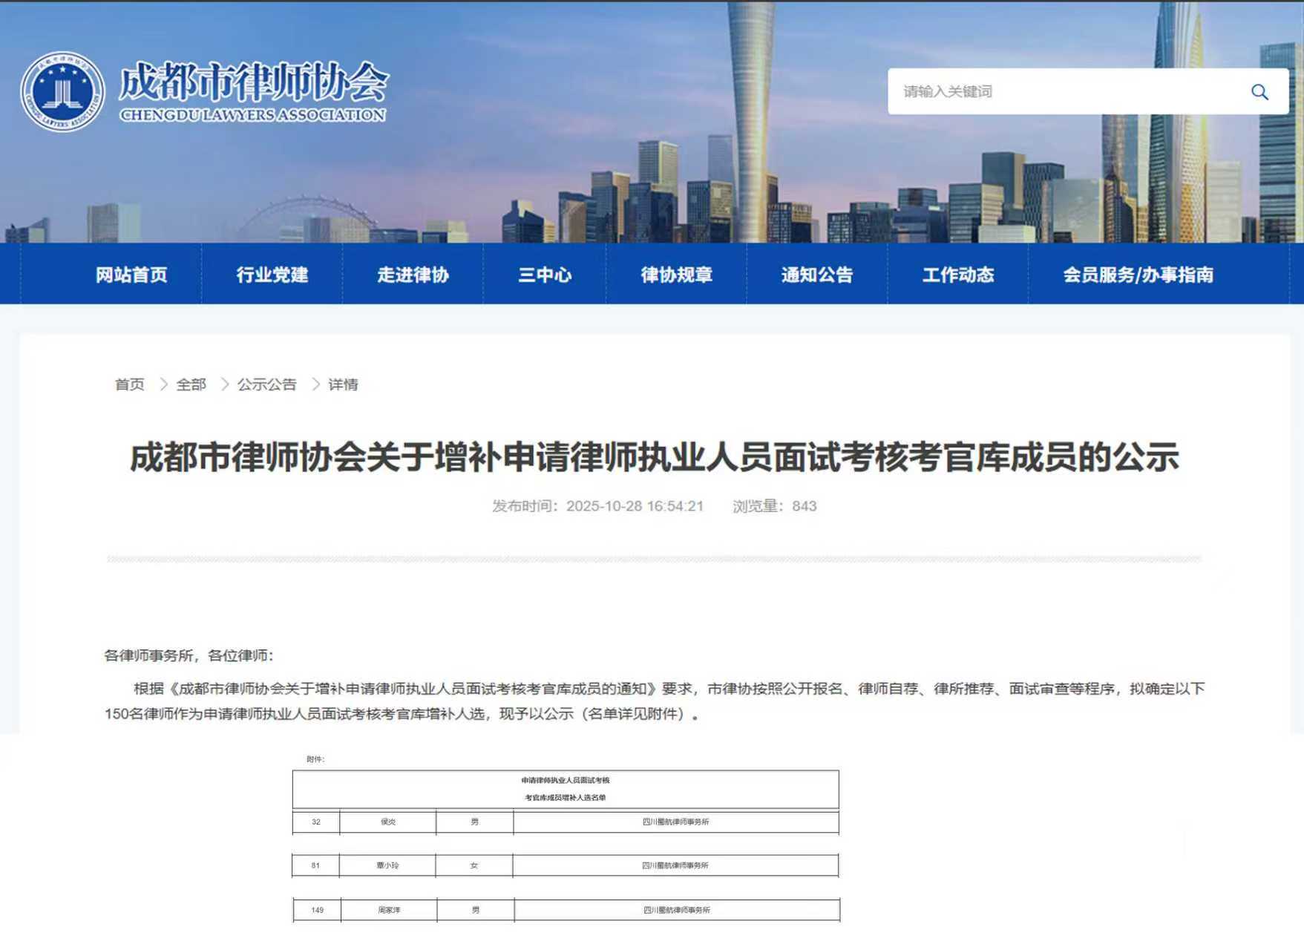This screenshot has width=1304, height=950.
Task: Click the 详情 breadcrumb item
Action: (343, 384)
